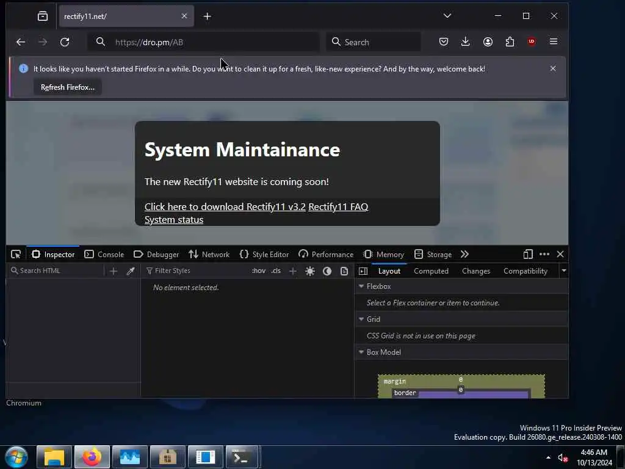The image size is (625, 469).
Task: Close the rectify11.net tab
Action: pyautogui.click(x=184, y=16)
